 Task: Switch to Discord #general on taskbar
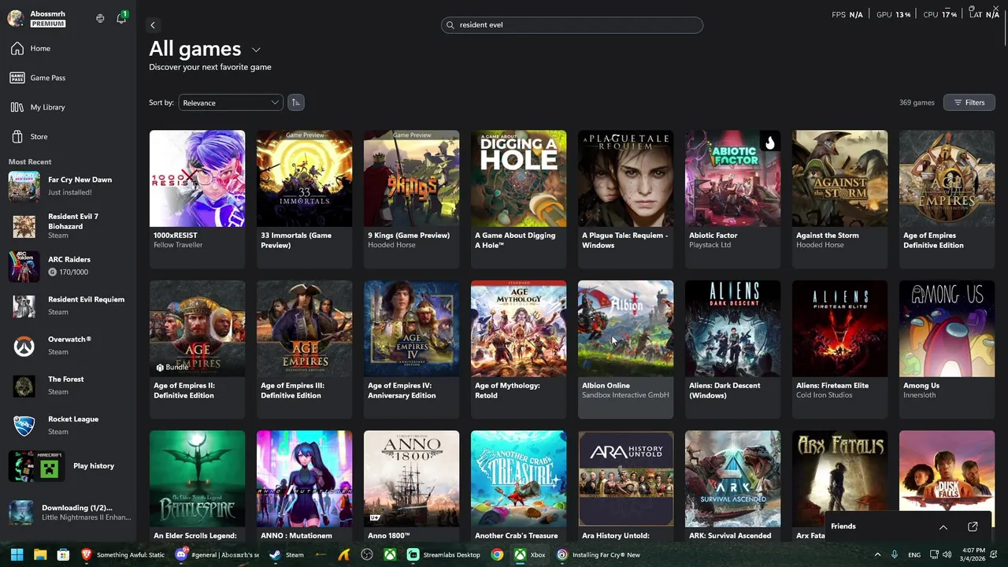pos(218,555)
